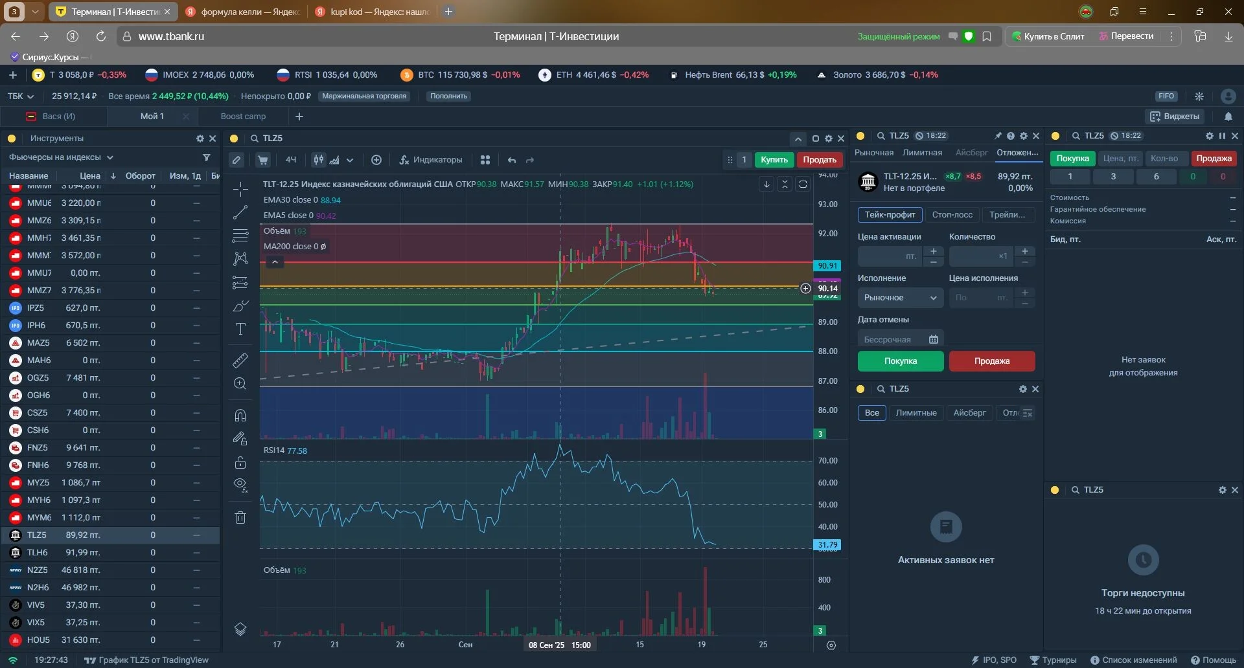Collapse the indicator legend with chevron
The image size is (1244, 668).
275,262
